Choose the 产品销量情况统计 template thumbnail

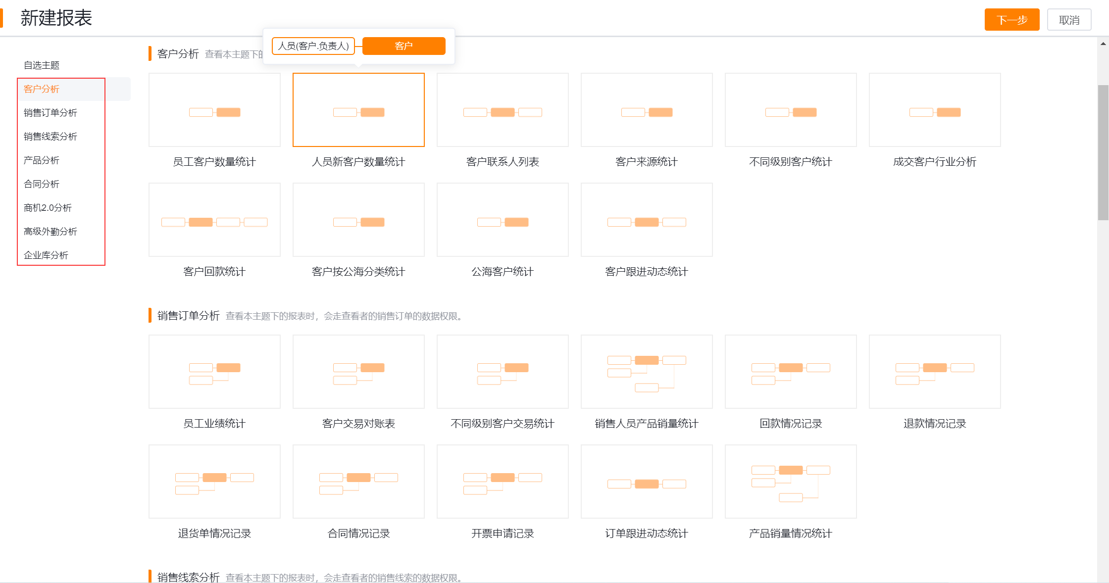click(x=791, y=482)
